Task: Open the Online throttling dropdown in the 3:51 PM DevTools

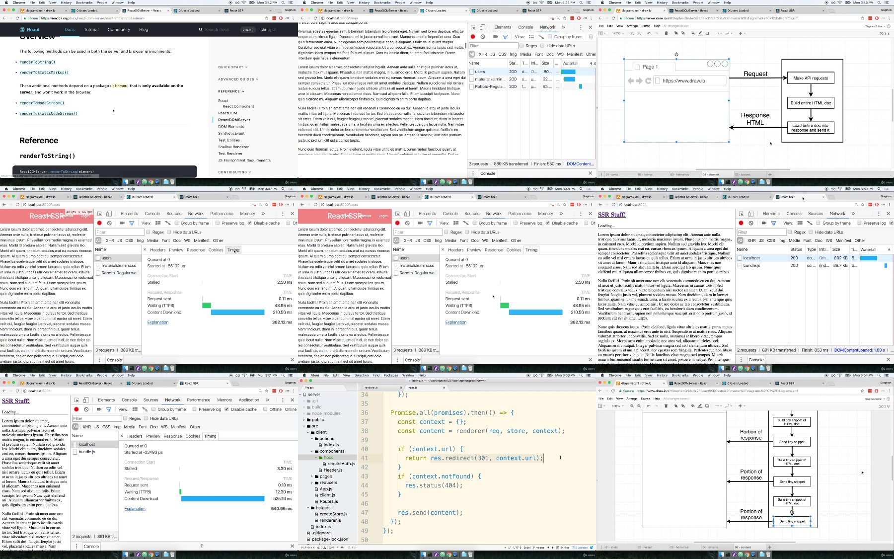Action: 291,409
